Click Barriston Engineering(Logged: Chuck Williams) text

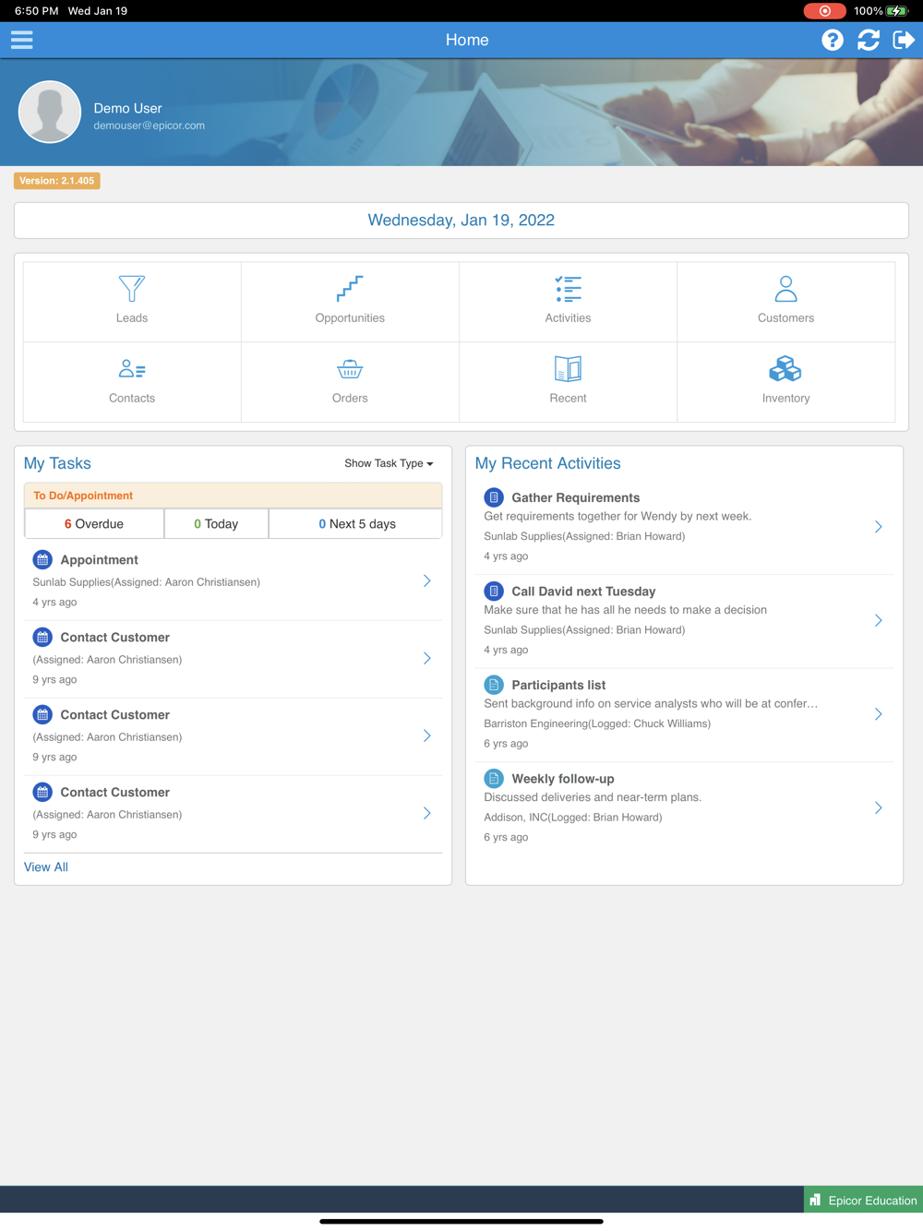click(x=597, y=723)
